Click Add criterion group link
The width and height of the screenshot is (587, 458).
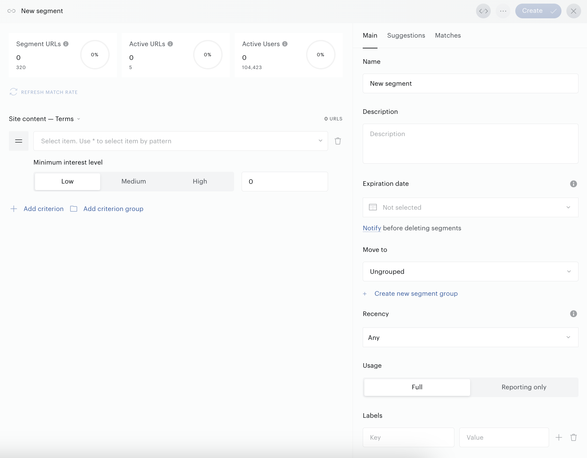113,209
